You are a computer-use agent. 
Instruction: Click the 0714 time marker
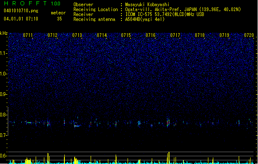click(x=102, y=35)
